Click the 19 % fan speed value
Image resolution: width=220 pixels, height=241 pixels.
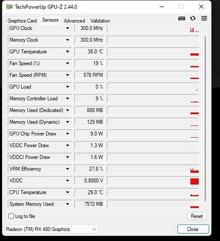pyautogui.click(x=89, y=63)
